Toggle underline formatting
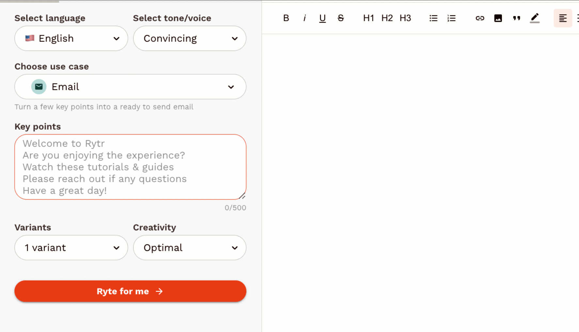 tap(322, 18)
